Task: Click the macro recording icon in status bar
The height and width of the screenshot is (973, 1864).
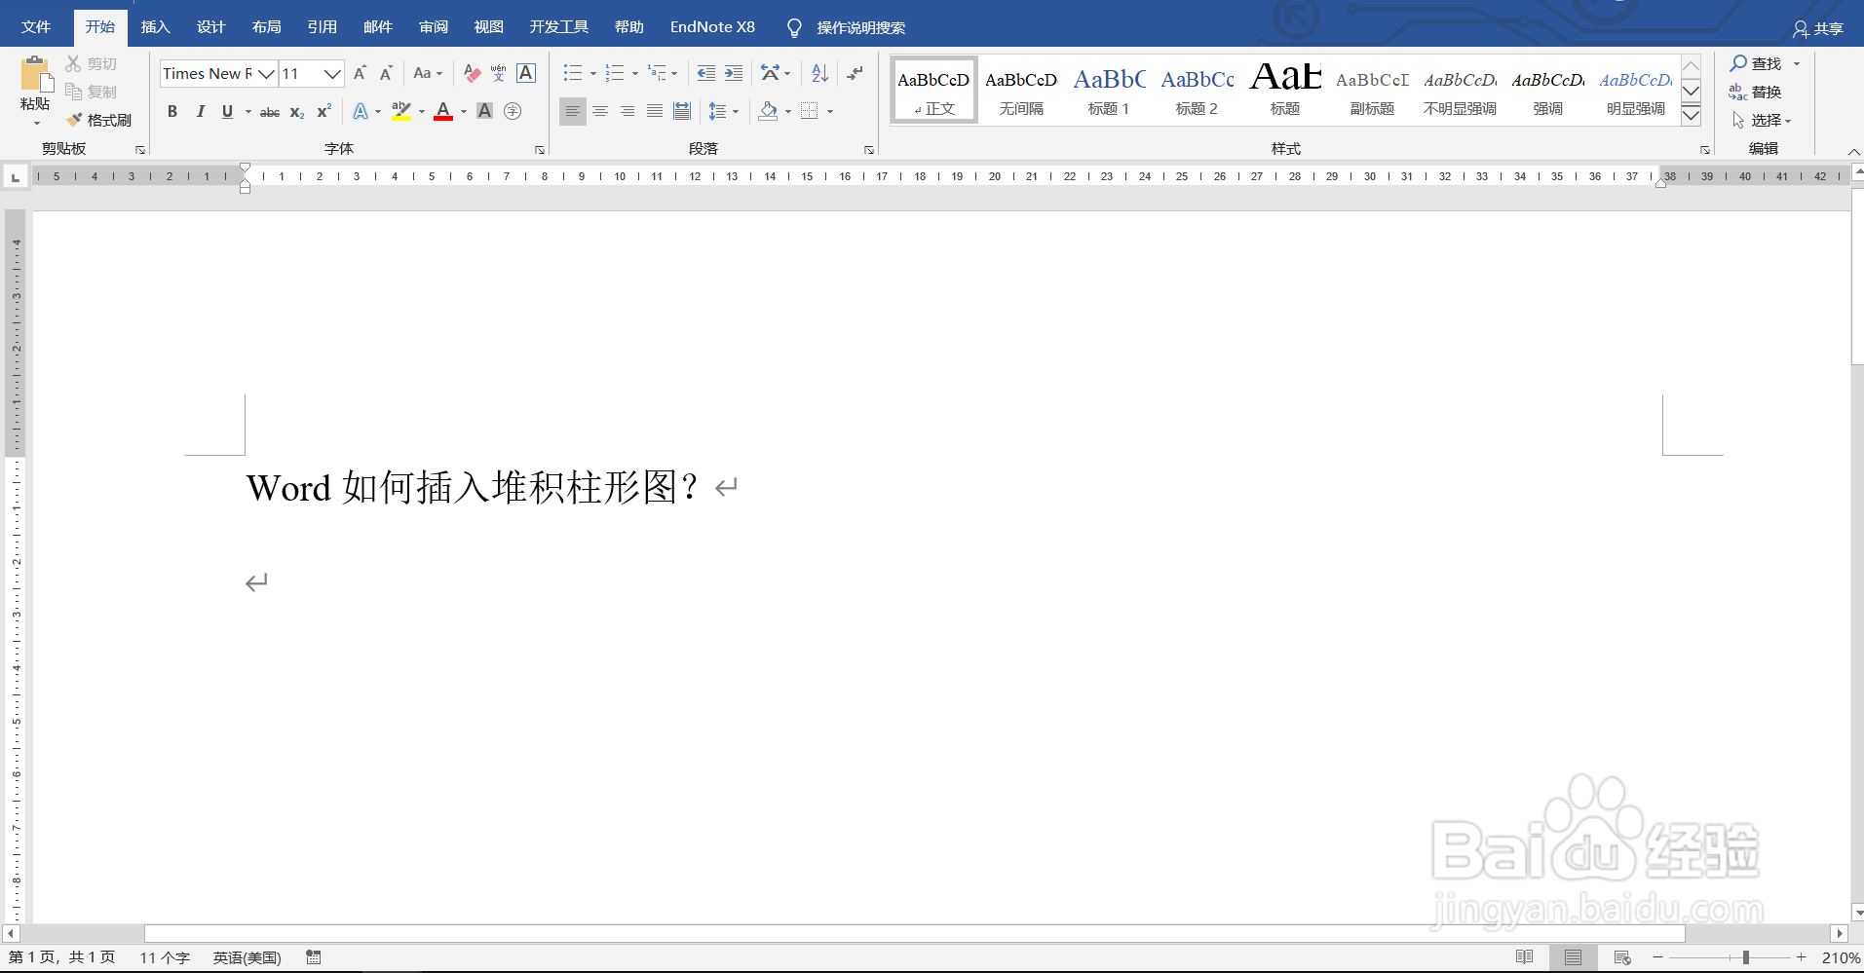Action: [x=314, y=957]
